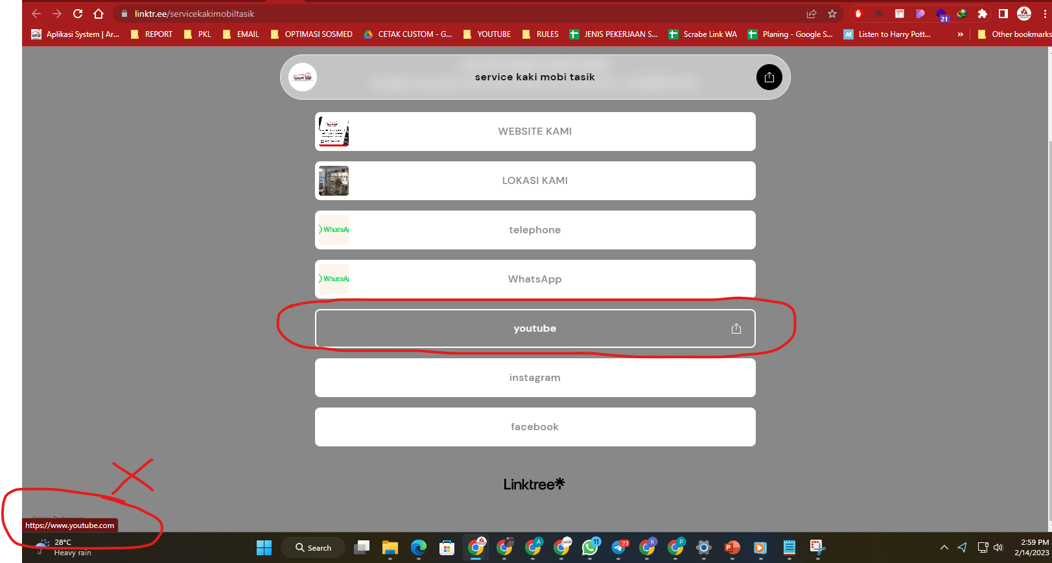1052x563 pixels.
Task: Open WhatsApp from the taskbar
Action: pyautogui.click(x=590, y=548)
